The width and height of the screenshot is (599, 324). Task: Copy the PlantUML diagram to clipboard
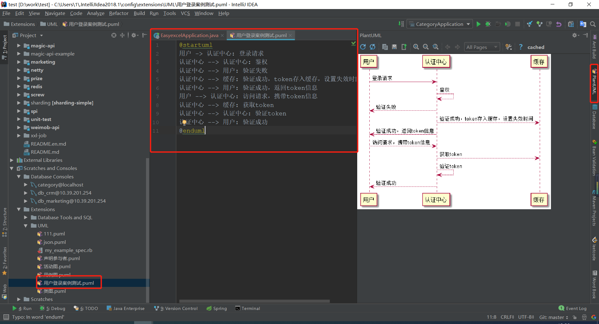[385, 47]
